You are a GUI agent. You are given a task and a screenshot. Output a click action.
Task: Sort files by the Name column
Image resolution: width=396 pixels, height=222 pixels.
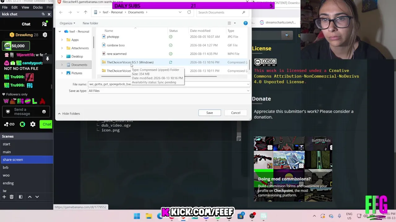[109, 31]
